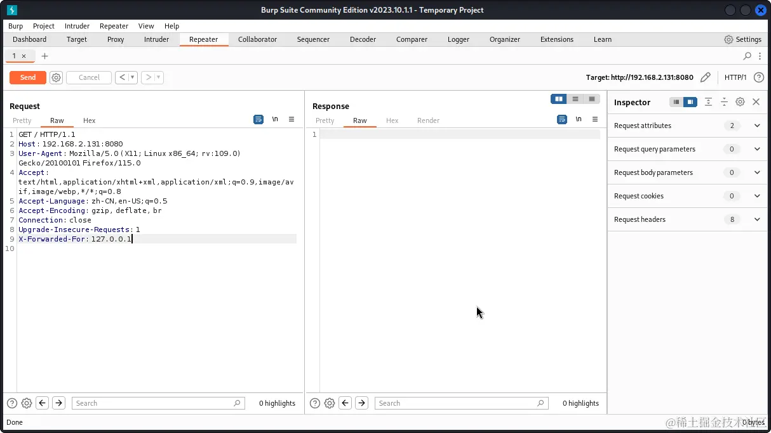Select Render view in Response pane
Image resolution: width=771 pixels, height=433 pixels.
(x=428, y=120)
